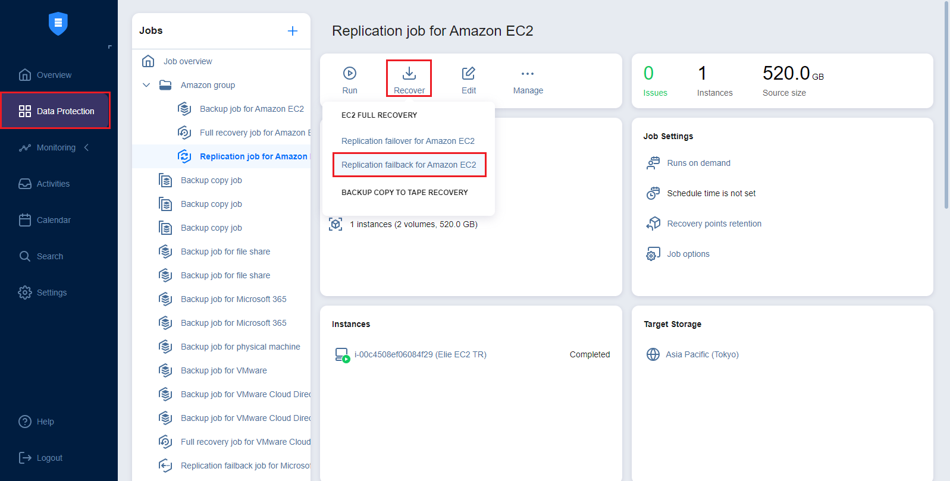Collapse the Amazon group folder
950x481 pixels.
coord(146,85)
